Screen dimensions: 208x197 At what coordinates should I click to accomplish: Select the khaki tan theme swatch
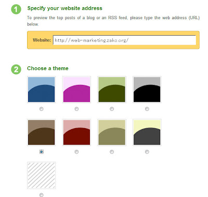112,132
